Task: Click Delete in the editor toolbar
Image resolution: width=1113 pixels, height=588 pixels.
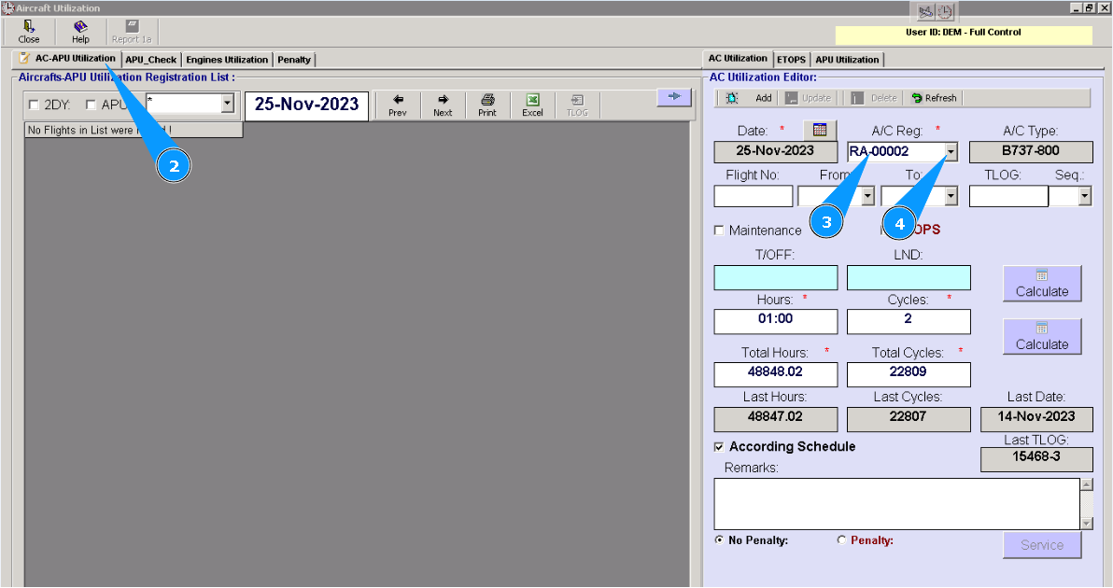Action: [875, 98]
